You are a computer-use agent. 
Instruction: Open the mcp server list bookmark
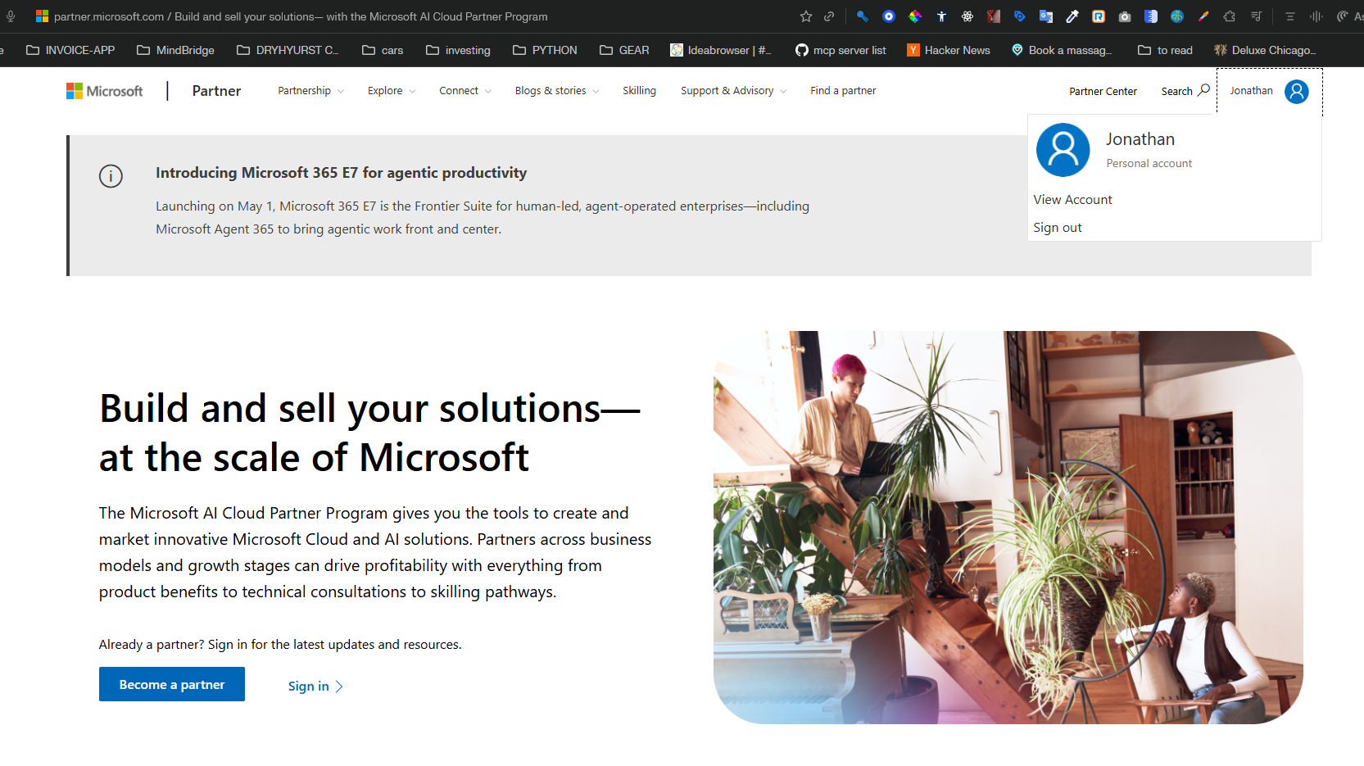841,50
